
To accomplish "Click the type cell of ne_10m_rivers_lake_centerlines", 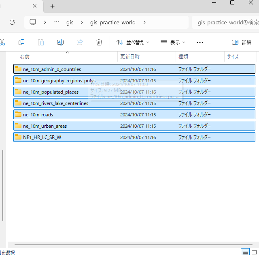I will point(194,103).
